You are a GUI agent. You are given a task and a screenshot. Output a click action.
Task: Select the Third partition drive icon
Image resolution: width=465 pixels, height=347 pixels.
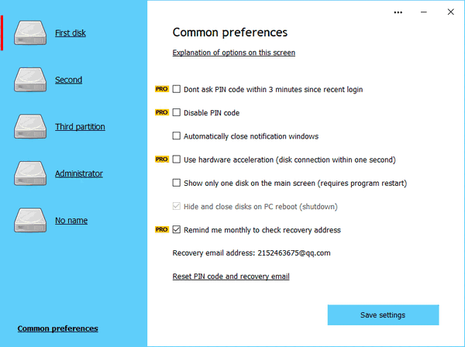point(31,126)
